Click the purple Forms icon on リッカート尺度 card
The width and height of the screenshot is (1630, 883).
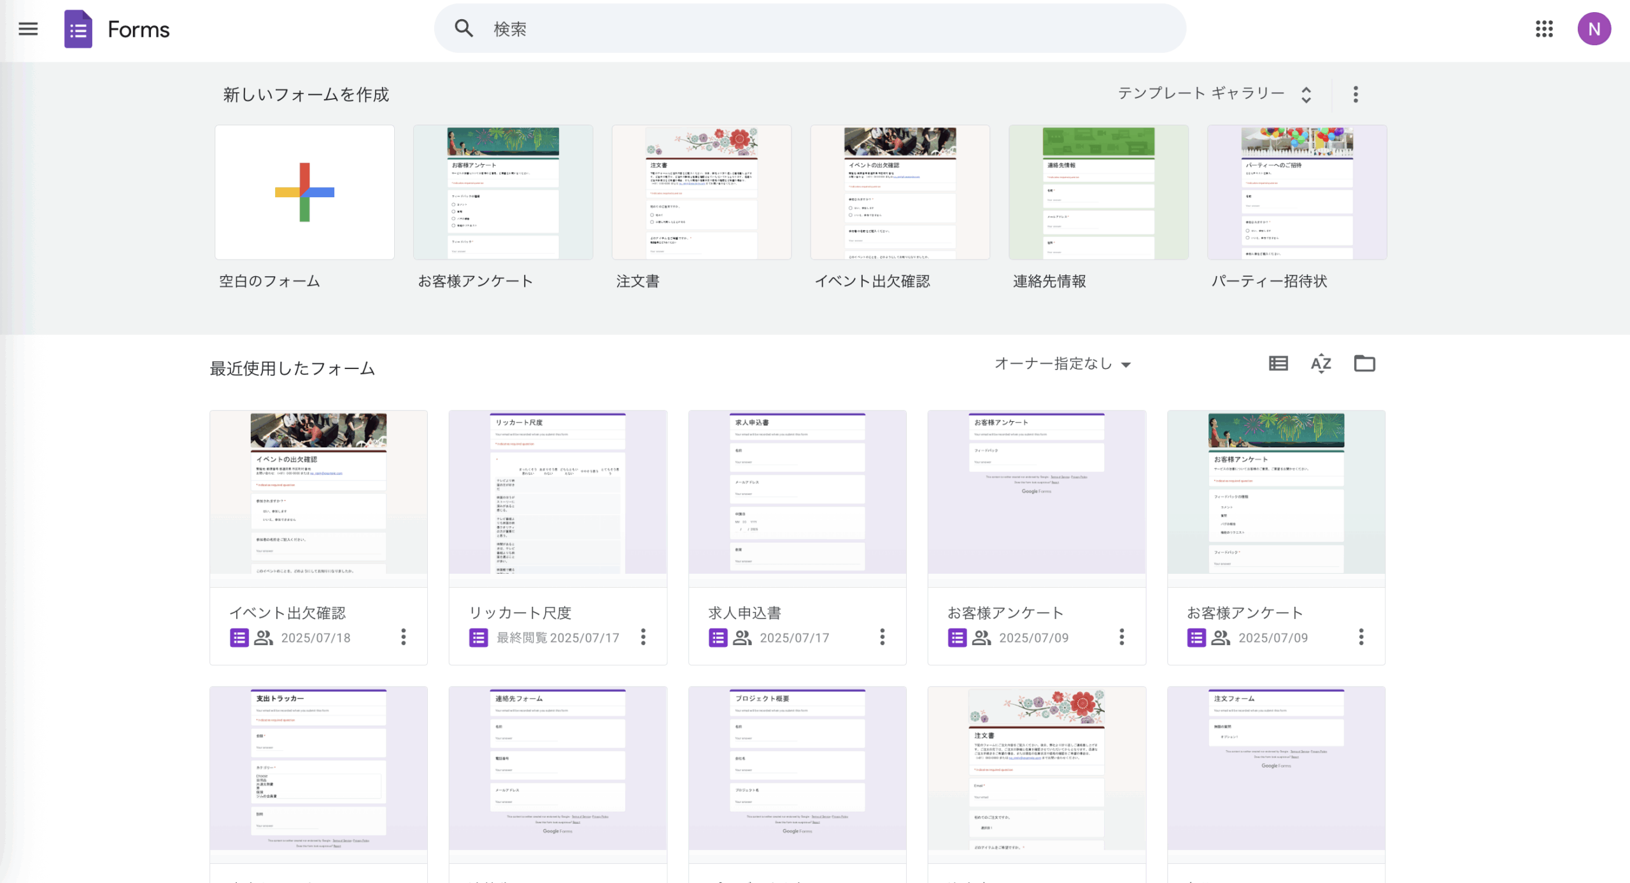478,637
